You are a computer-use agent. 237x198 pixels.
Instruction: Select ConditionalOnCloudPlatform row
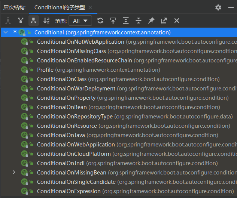pos(119,154)
